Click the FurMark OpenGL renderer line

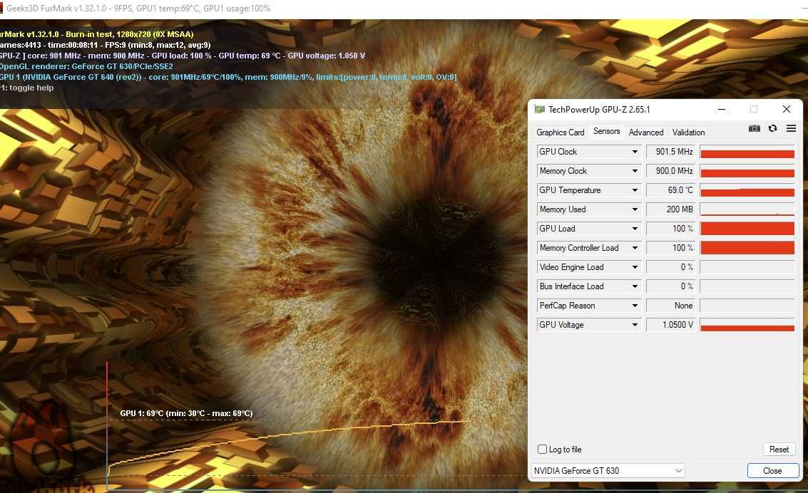tap(86, 66)
